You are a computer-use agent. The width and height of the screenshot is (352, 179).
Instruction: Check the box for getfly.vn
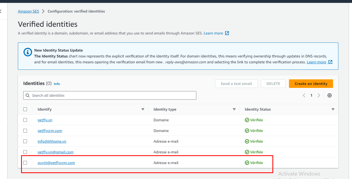click(25, 120)
